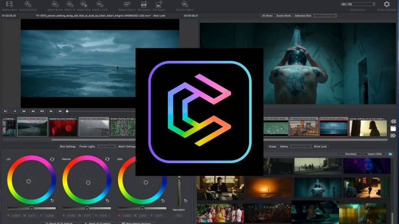The image size is (399, 224).
Task: Open the REC.709 Output Color dropdown
Action: tap(358, 4)
